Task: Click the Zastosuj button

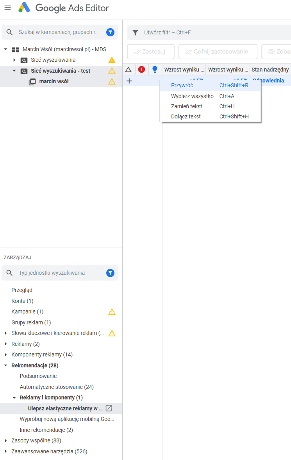Action: point(151,52)
